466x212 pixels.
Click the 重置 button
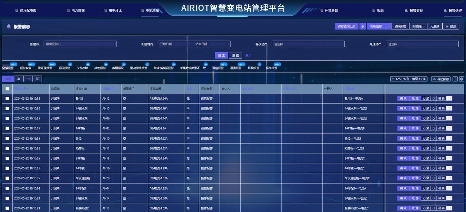(236, 55)
